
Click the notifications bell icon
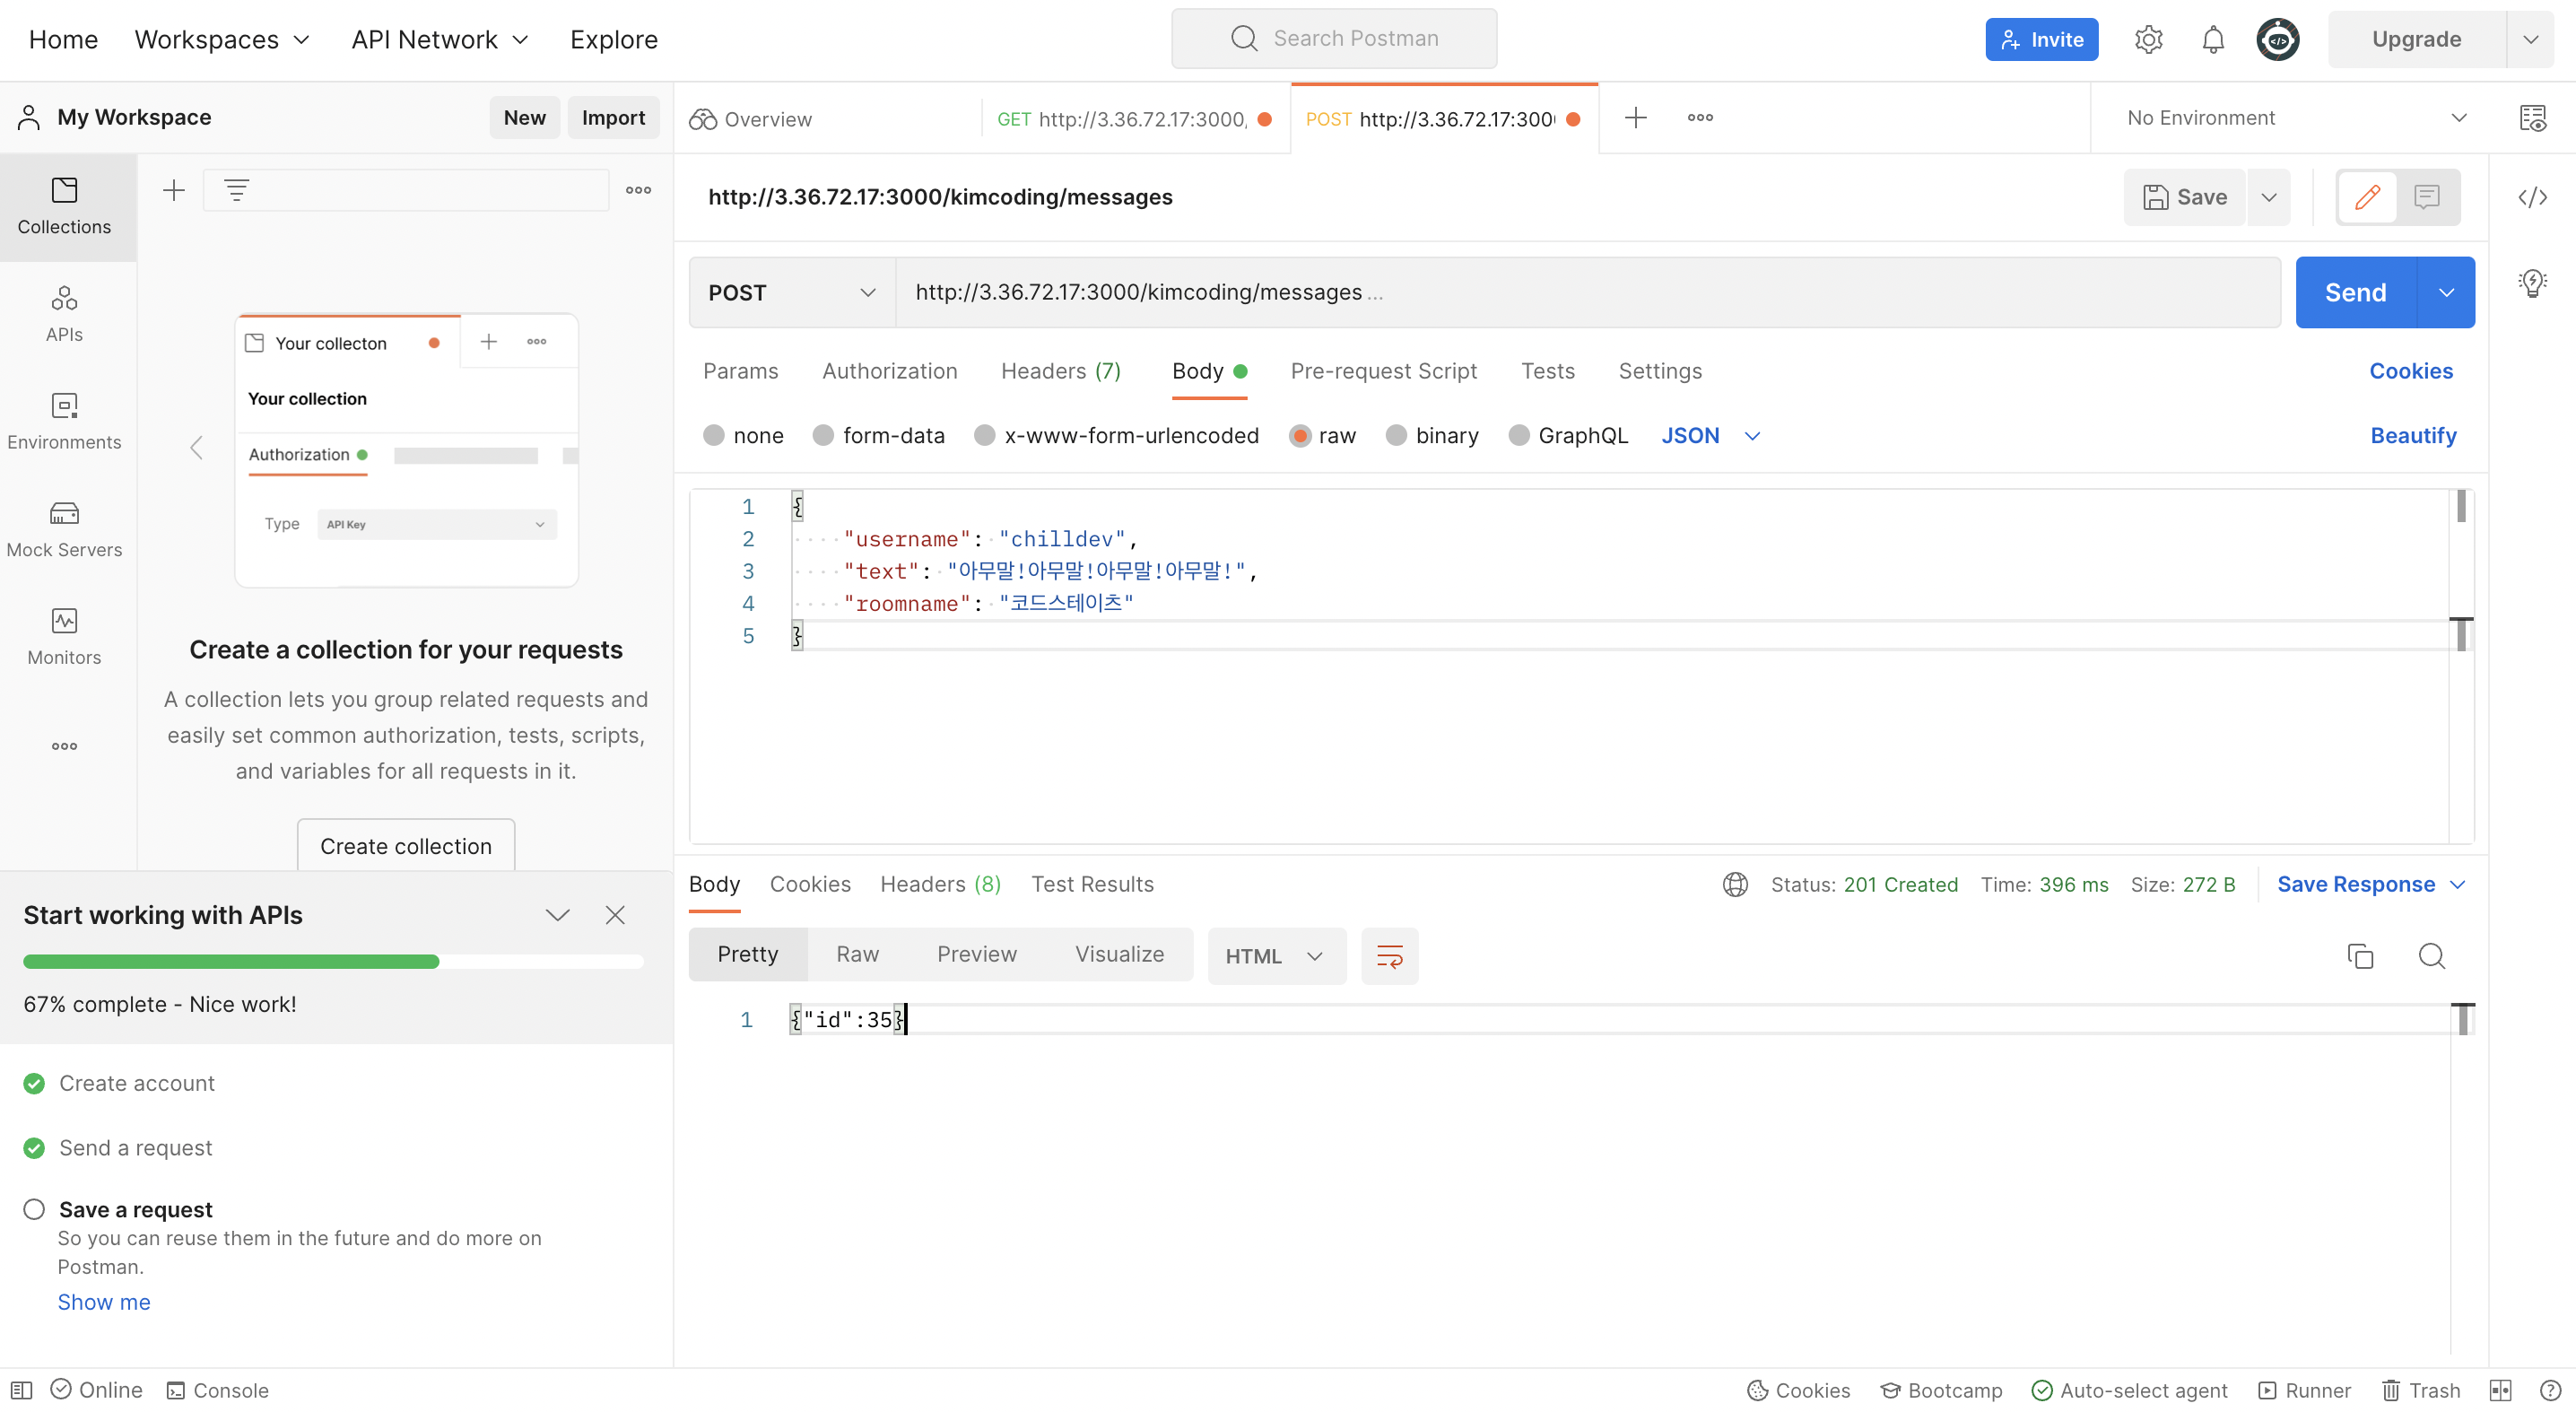2213,40
